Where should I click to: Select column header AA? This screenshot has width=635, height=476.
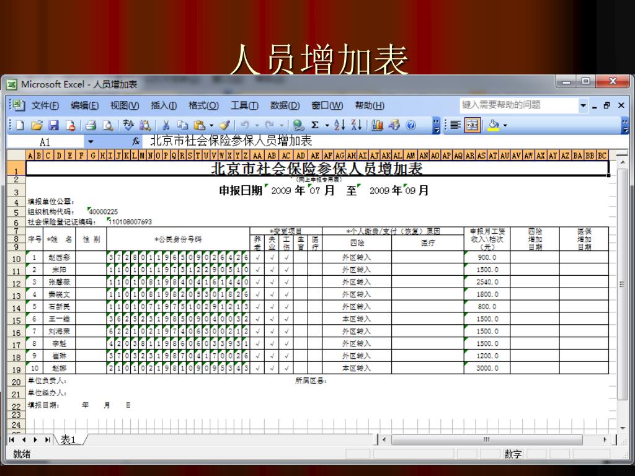pos(257,156)
